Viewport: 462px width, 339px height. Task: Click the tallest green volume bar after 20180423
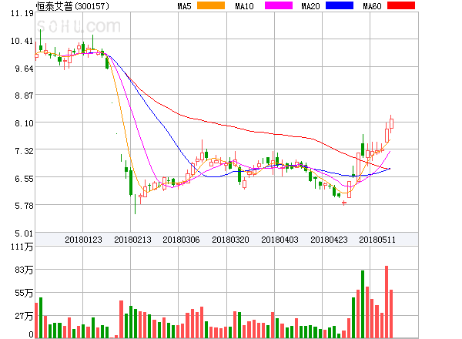[x=363, y=304]
